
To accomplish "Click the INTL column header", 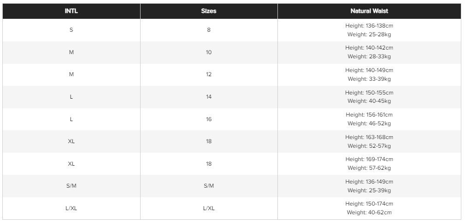I will coord(71,11).
